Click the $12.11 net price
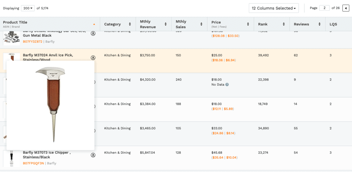This screenshot has height=172, width=352. pos(217,109)
